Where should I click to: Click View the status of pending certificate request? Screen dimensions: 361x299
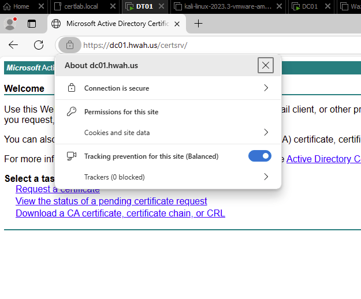coord(111,201)
